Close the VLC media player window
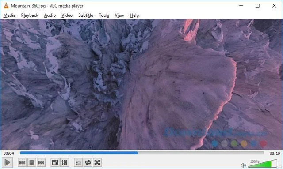The width and height of the screenshot is (283, 169). 274,6
